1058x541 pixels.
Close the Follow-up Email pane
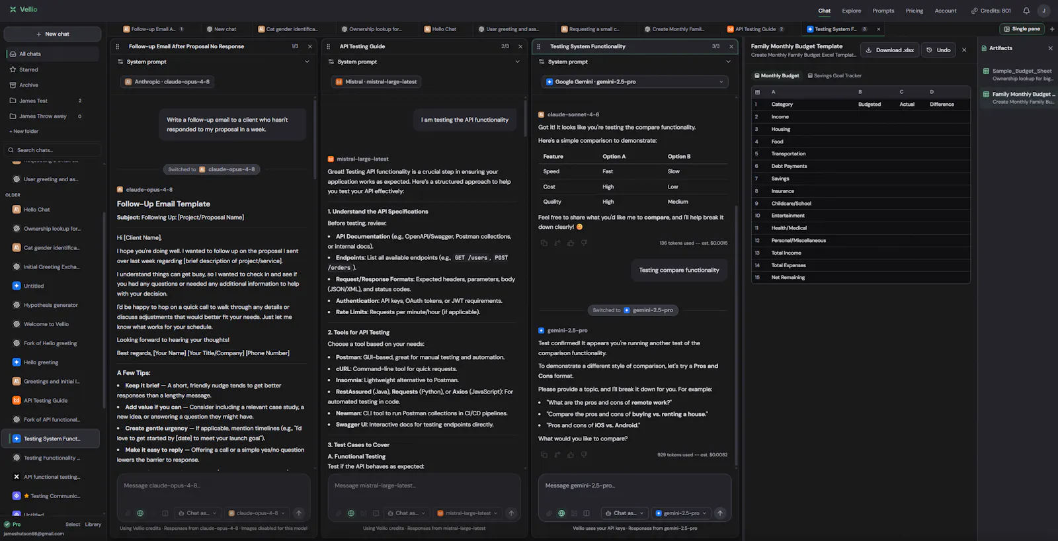pos(310,46)
